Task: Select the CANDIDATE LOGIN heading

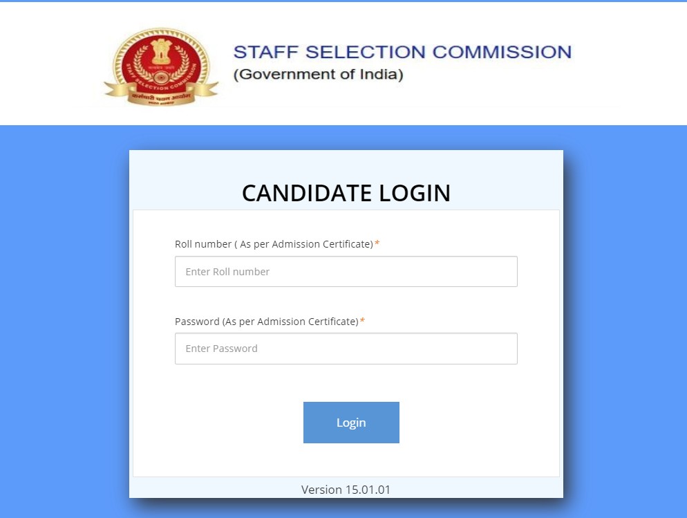Action: (x=346, y=193)
